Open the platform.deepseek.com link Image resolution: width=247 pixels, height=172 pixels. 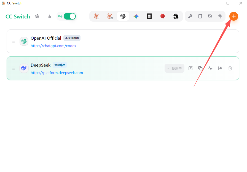57,73
